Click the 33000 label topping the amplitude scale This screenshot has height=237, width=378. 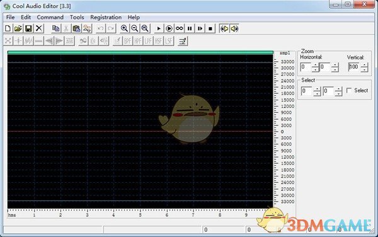[x=288, y=62]
